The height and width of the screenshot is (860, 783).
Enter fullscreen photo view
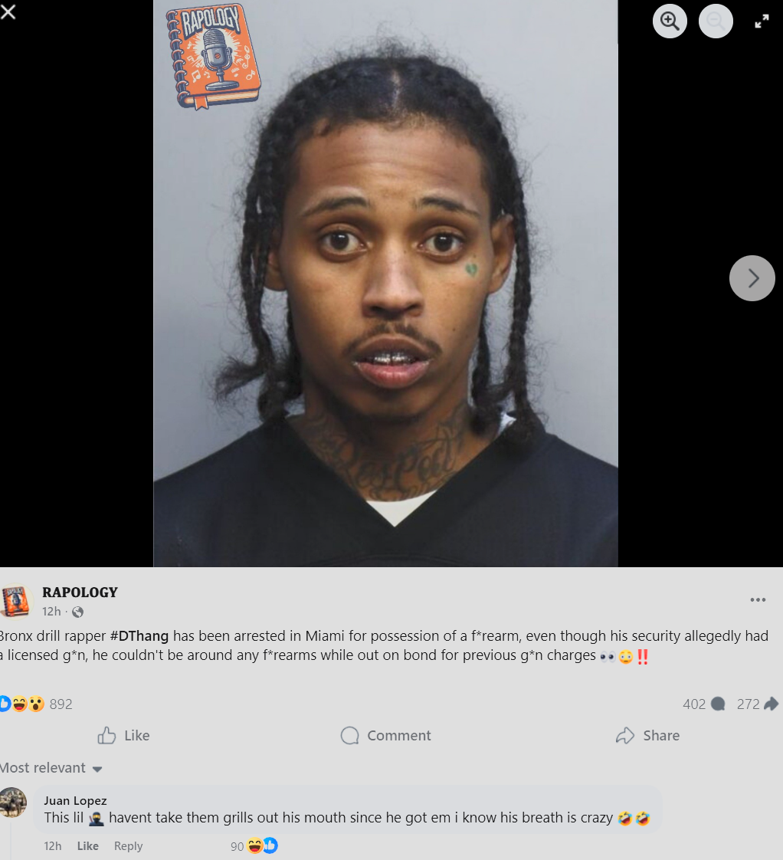click(762, 21)
